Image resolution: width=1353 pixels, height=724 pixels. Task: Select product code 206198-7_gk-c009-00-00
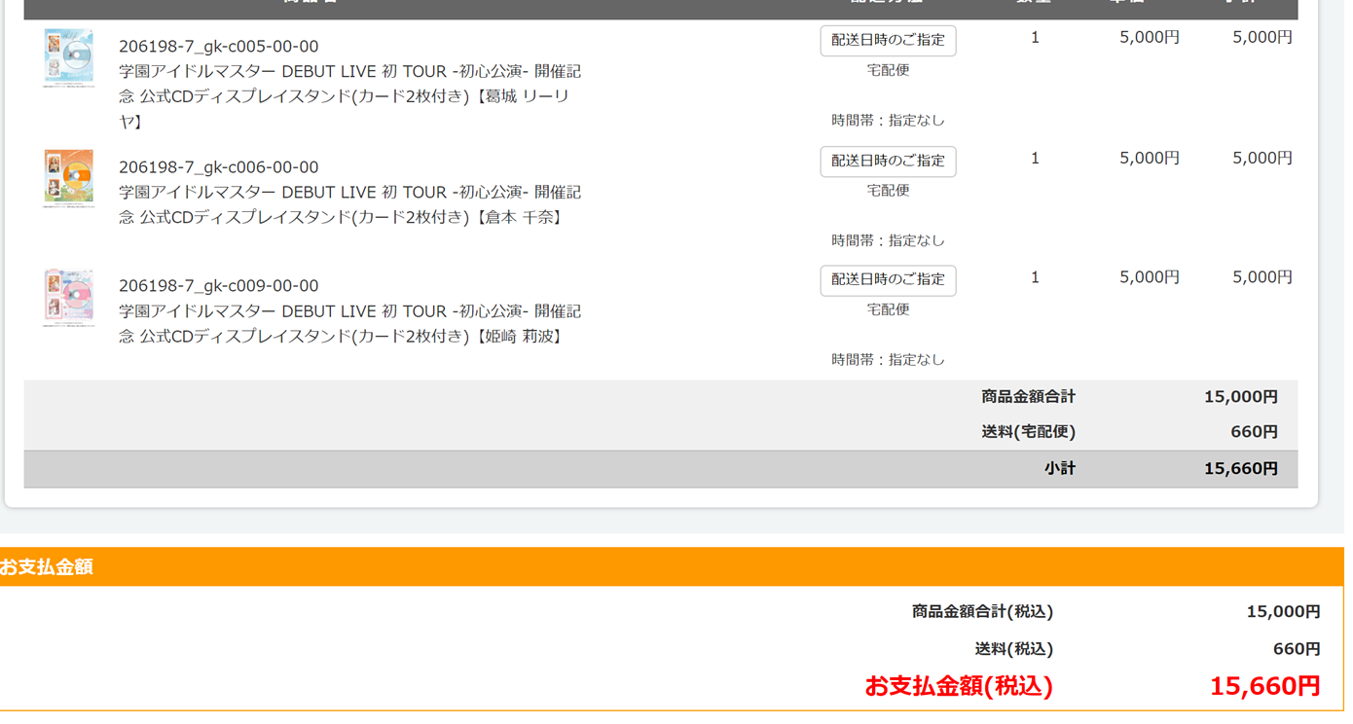(x=218, y=286)
